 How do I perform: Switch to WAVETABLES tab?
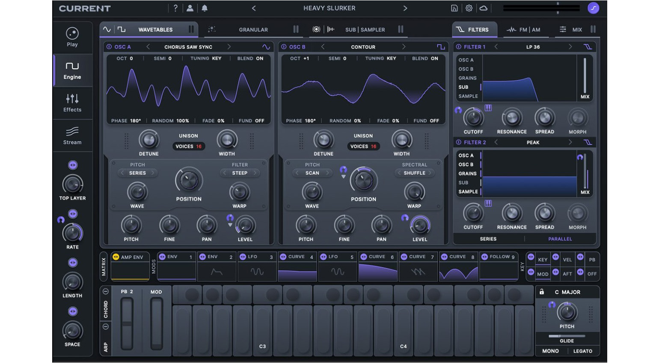tap(148, 29)
